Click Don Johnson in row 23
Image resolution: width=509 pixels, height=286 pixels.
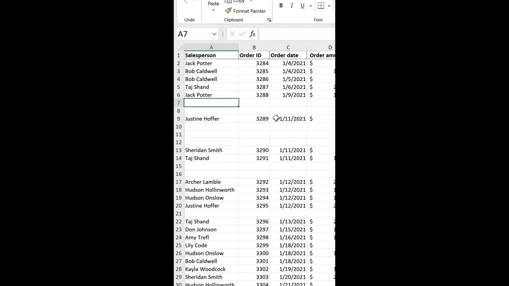(201, 230)
